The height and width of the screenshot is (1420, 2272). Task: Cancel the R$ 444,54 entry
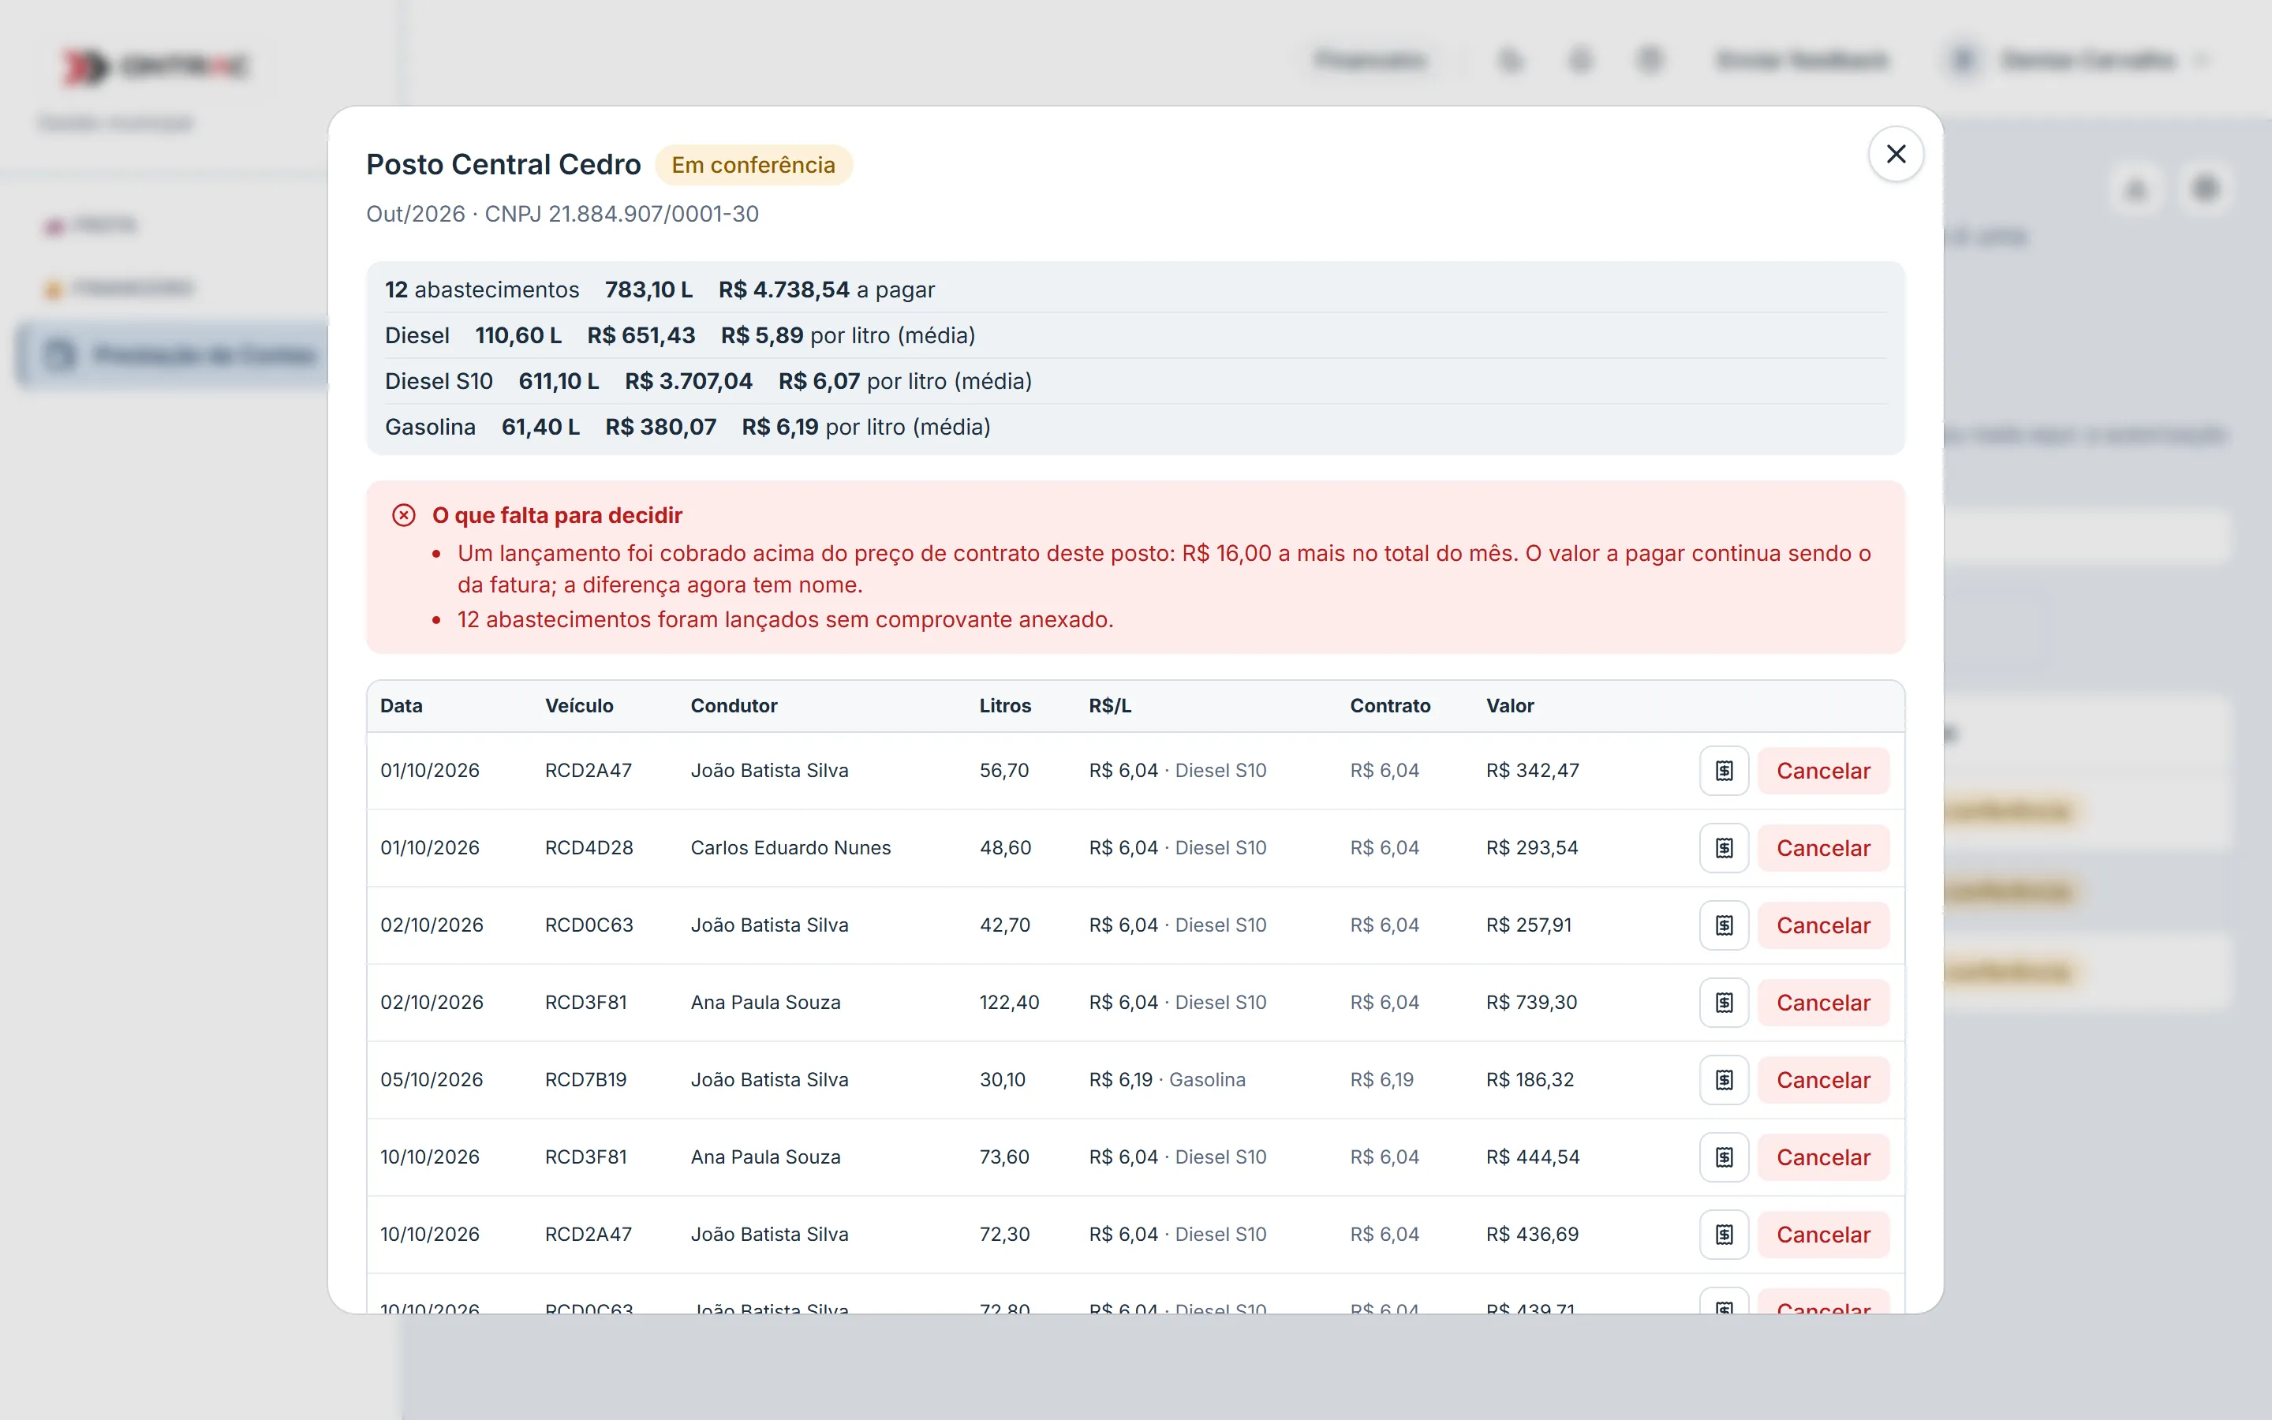coord(1823,1157)
